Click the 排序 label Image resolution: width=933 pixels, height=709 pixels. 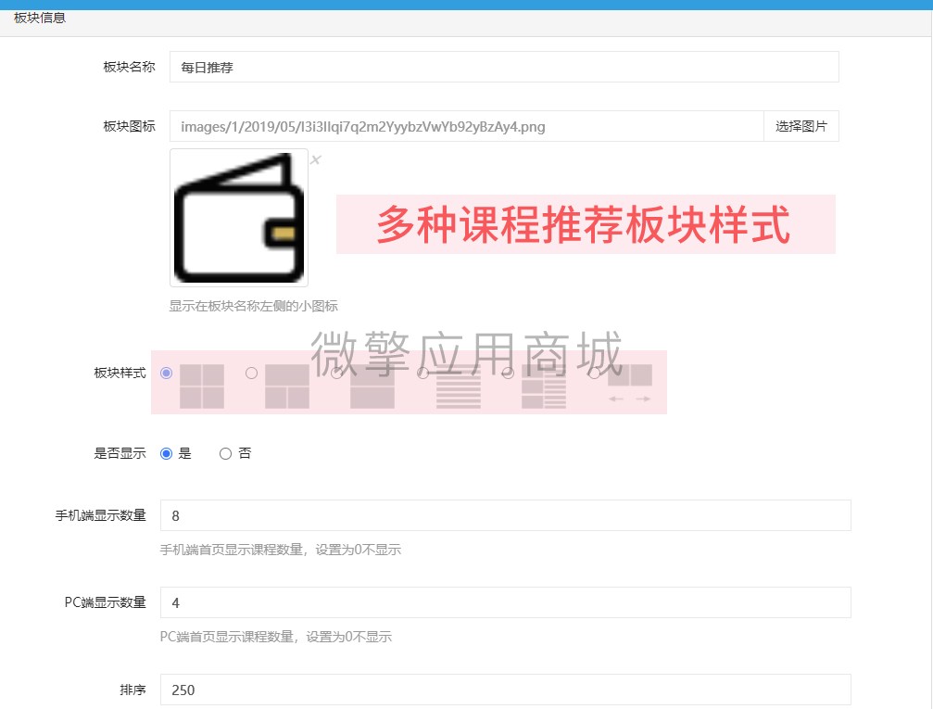(x=132, y=690)
